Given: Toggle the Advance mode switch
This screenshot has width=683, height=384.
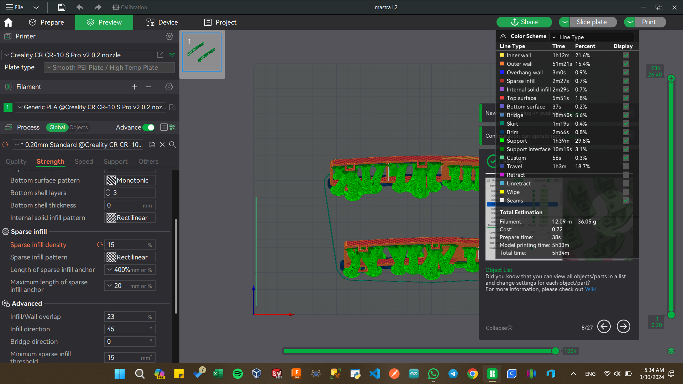Looking at the screenshot, I should [x=148, y=127].
